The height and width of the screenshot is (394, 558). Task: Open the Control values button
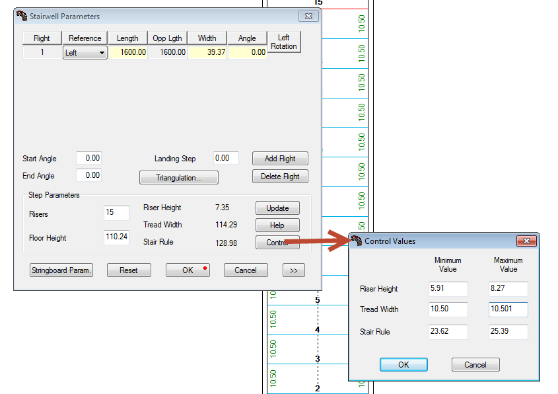pyautogui.click(x=277, y=242)
